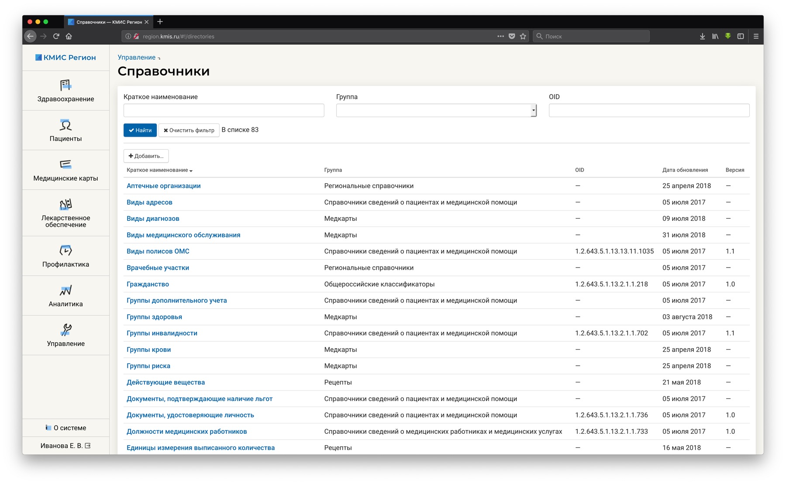The width and height of the screenshot is (786, 484).
Task: Open О системе menu item
Action: (65, 428)
